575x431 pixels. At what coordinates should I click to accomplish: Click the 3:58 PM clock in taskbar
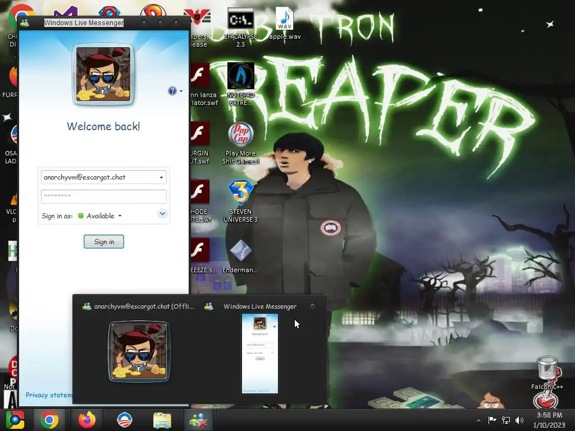coord(549,415)
